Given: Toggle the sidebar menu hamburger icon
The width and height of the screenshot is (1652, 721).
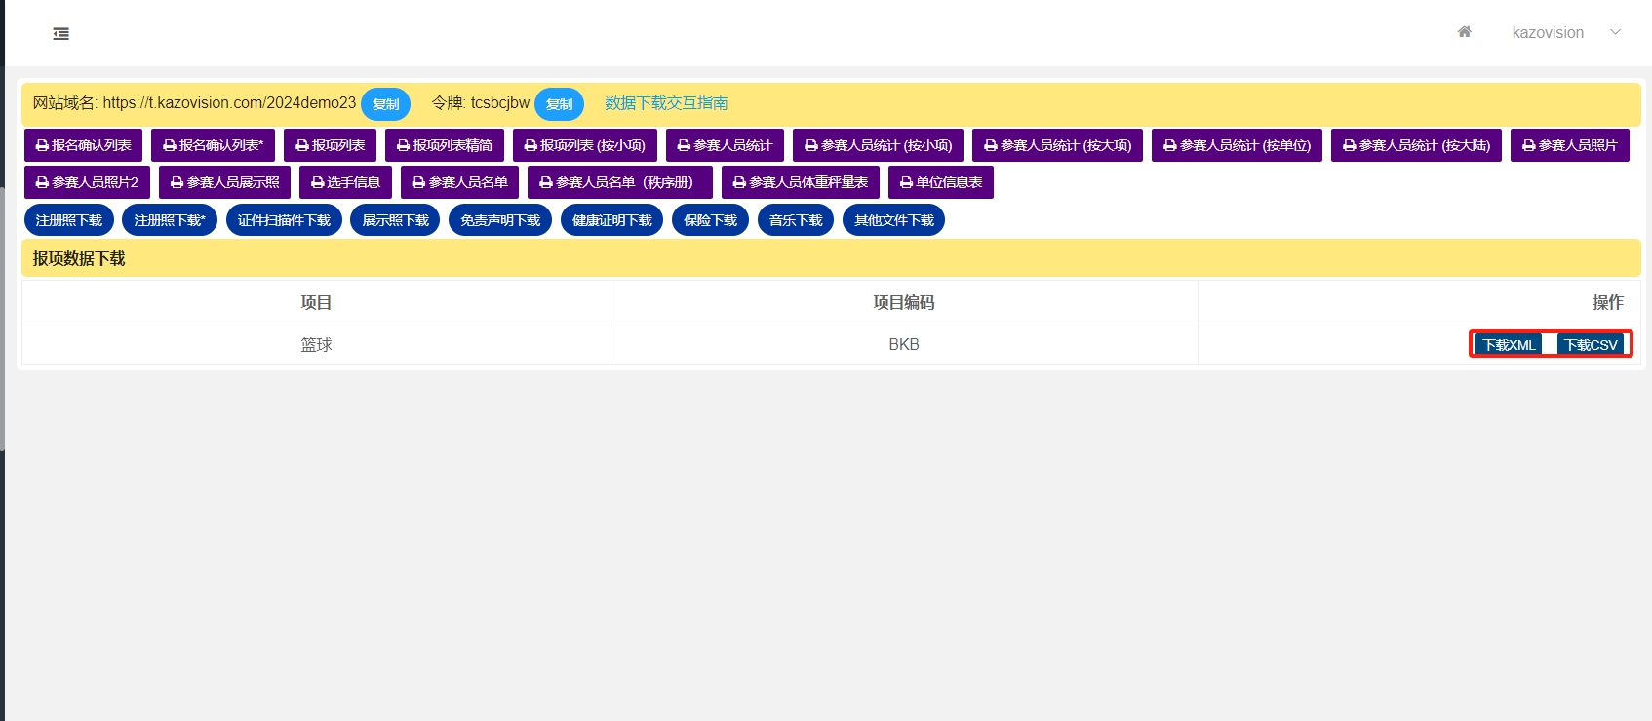Looking at the screenshot, I should [x=60, y=34].
